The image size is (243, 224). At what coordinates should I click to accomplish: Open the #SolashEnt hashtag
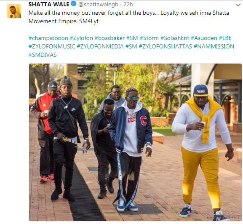click(175, 38)
